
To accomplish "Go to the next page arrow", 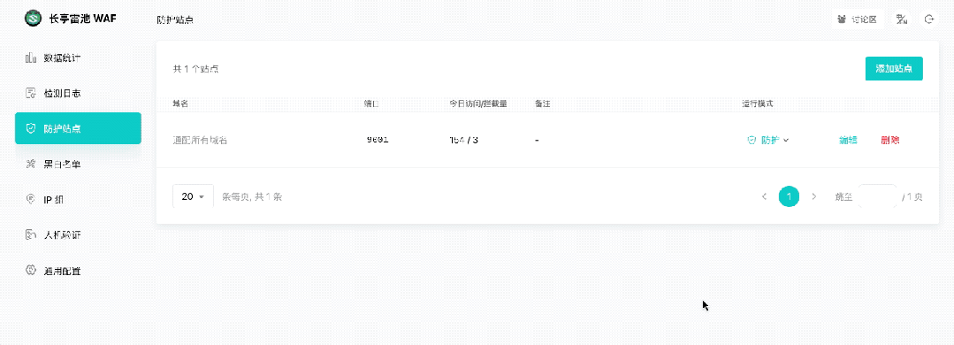I will 814,196.
